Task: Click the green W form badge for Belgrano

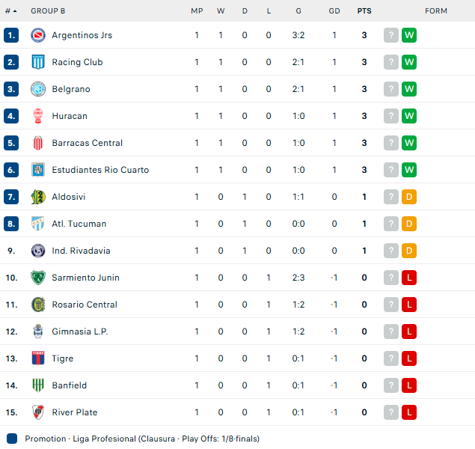Action: coord(409,89)
